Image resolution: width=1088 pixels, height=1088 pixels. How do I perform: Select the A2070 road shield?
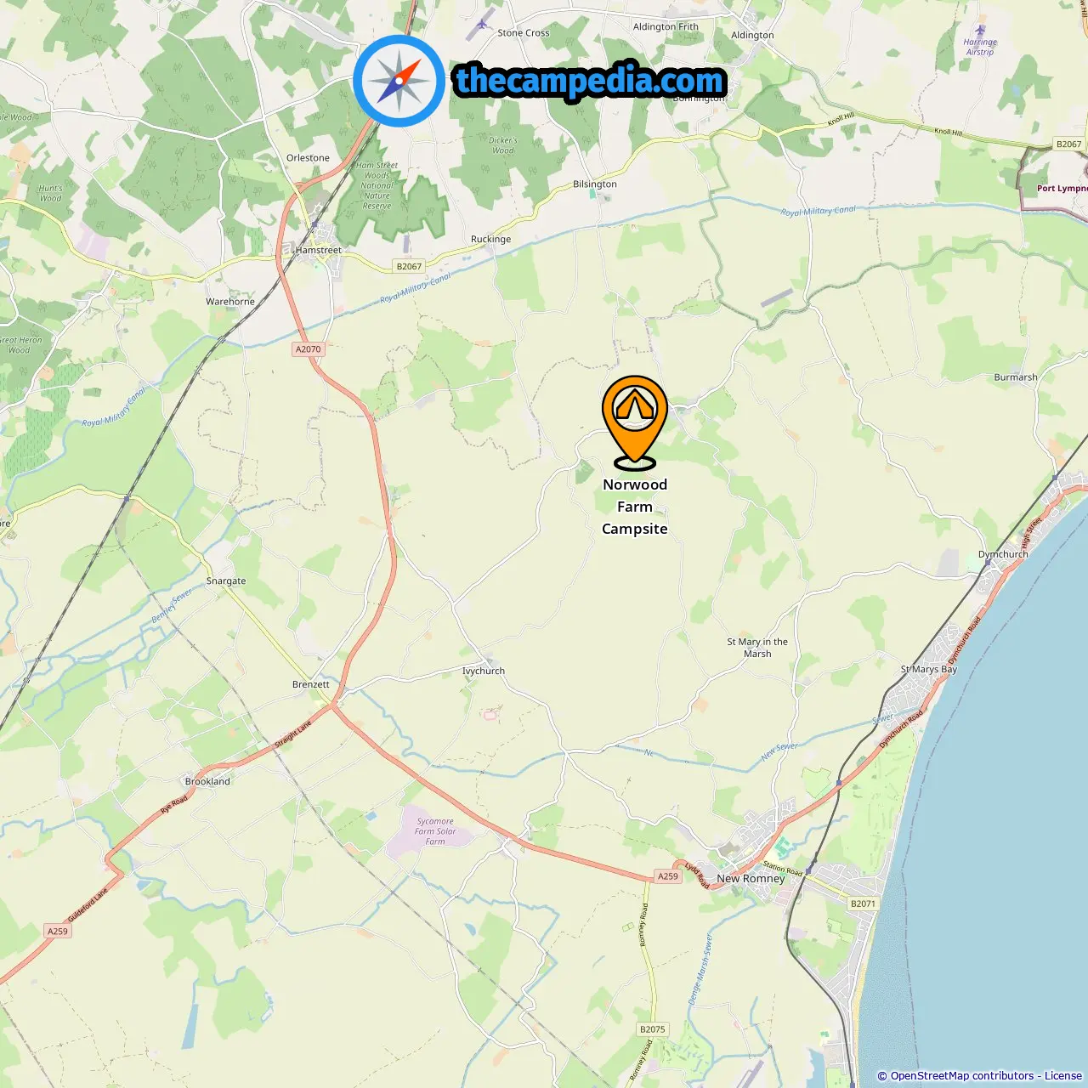point(308,349)
